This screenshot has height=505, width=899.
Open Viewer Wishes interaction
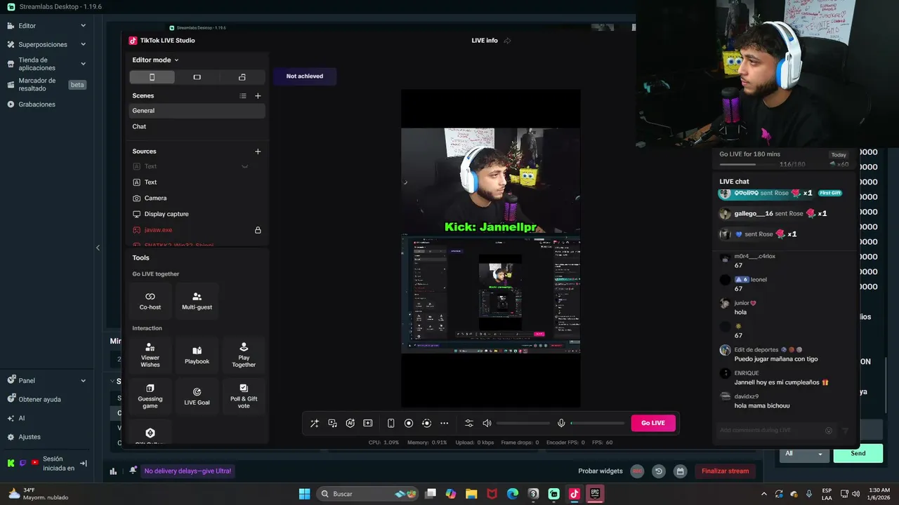(150, 355)
